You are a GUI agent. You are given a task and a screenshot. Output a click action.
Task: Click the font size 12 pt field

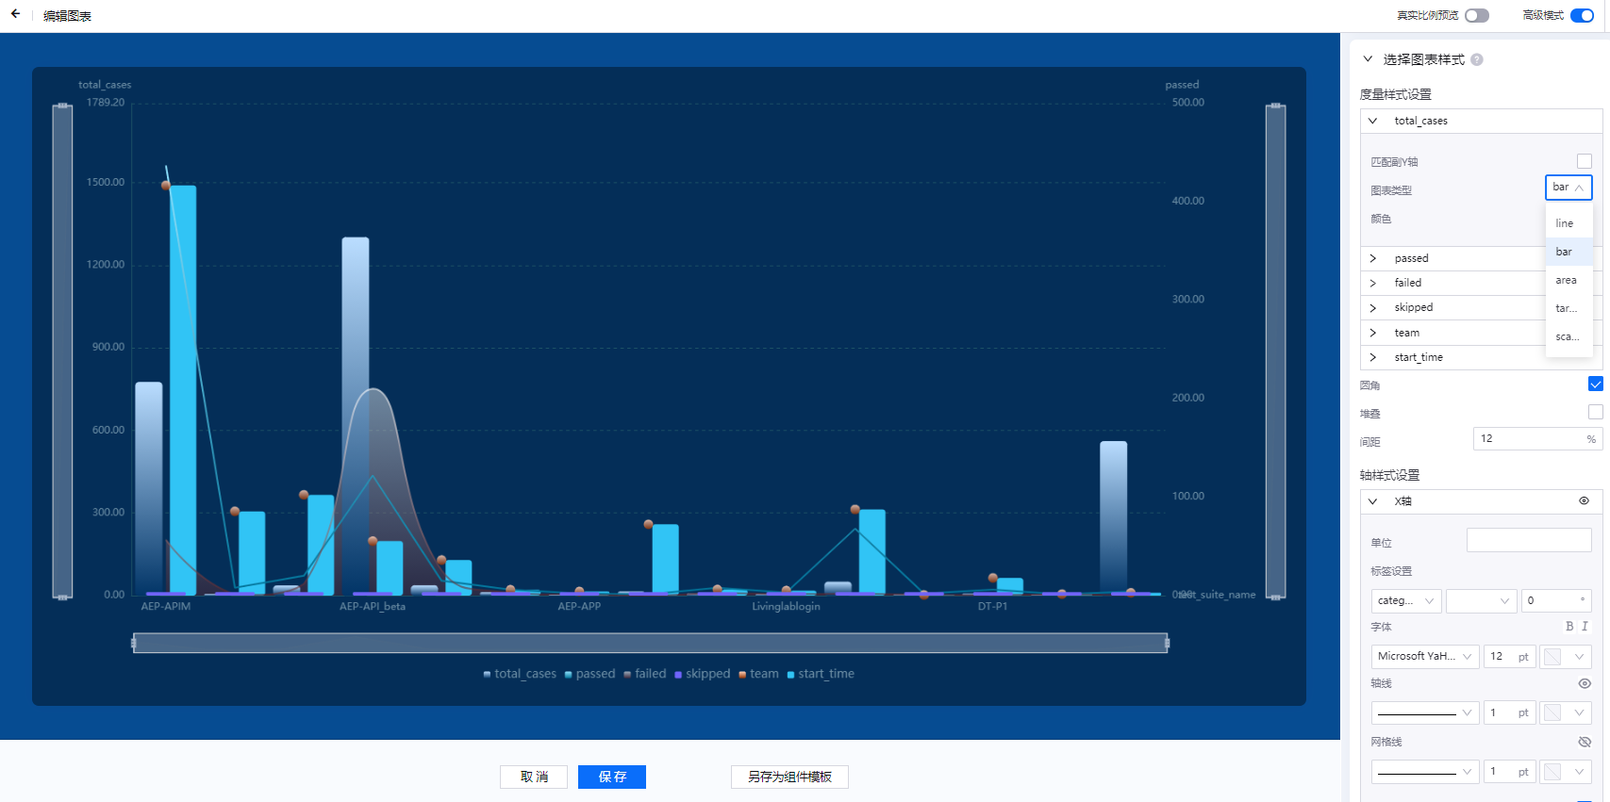click(x=1509, y=656)
